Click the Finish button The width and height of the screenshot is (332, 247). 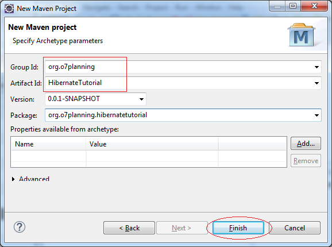(x=238, y=227)
